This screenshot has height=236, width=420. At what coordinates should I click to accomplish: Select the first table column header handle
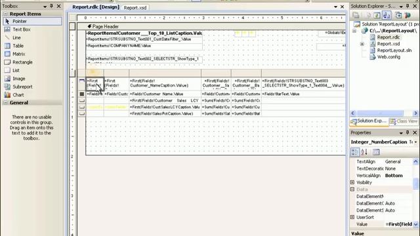(94, 72)
